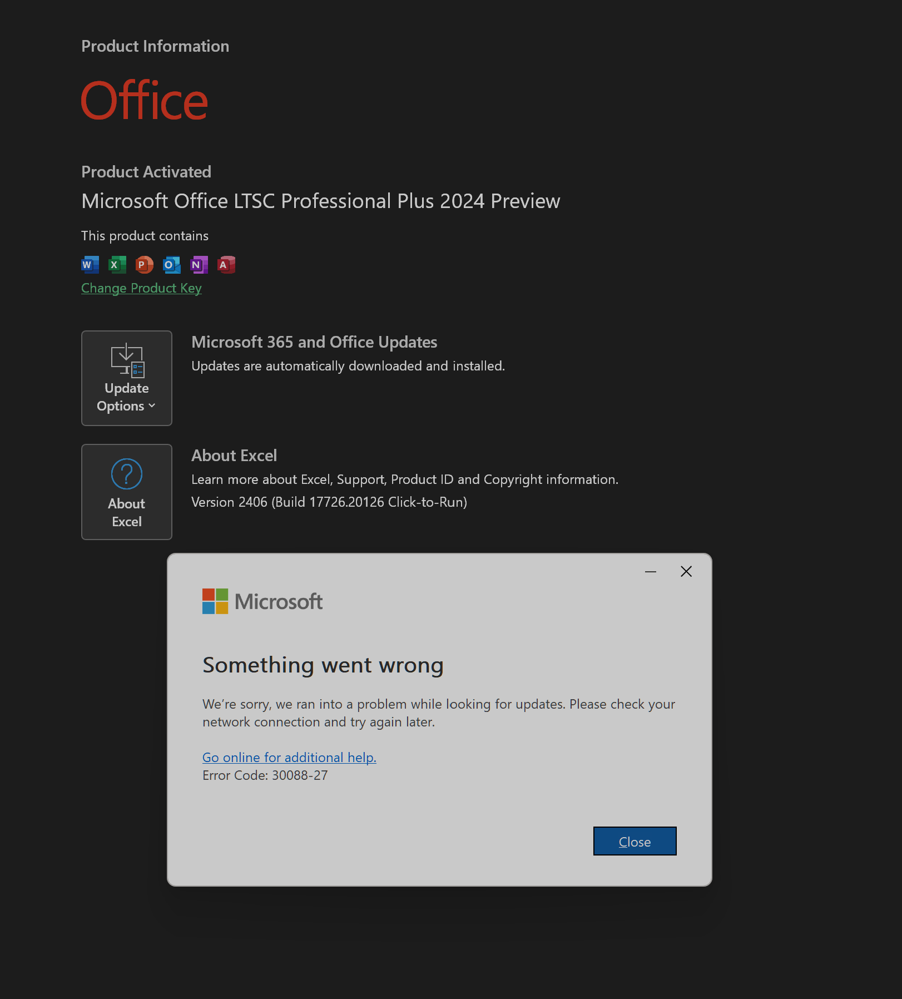This screenshot has height=999, width=902.
Task: Click the PowerPoint app icon
Action: tap(145, 265)
